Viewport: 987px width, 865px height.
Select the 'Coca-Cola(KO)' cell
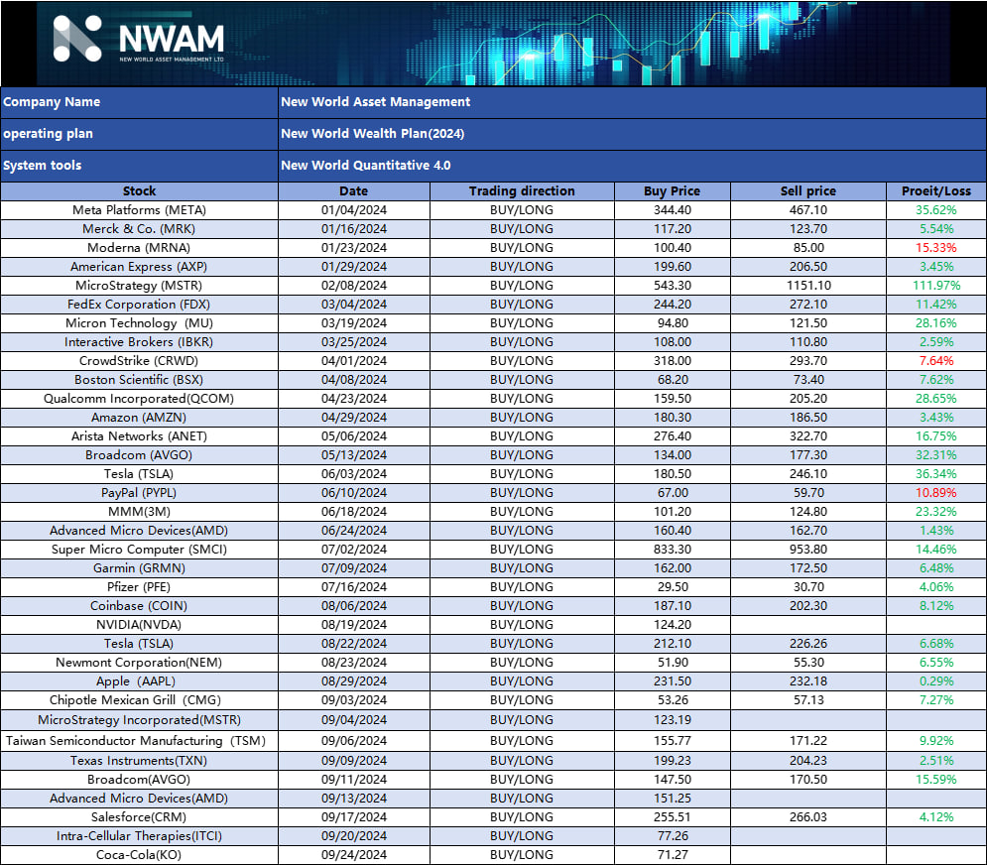[139, 855]
